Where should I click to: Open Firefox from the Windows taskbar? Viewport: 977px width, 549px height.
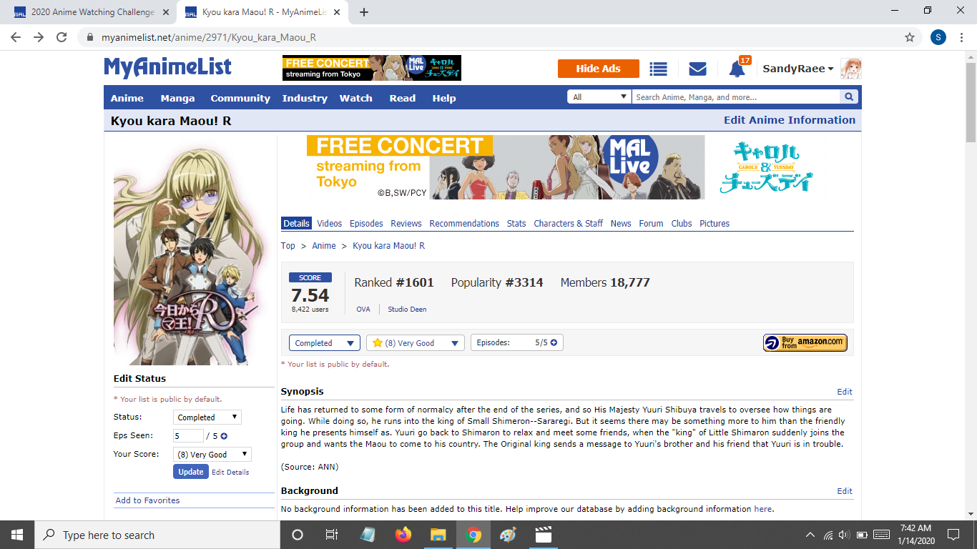(403, 535)
